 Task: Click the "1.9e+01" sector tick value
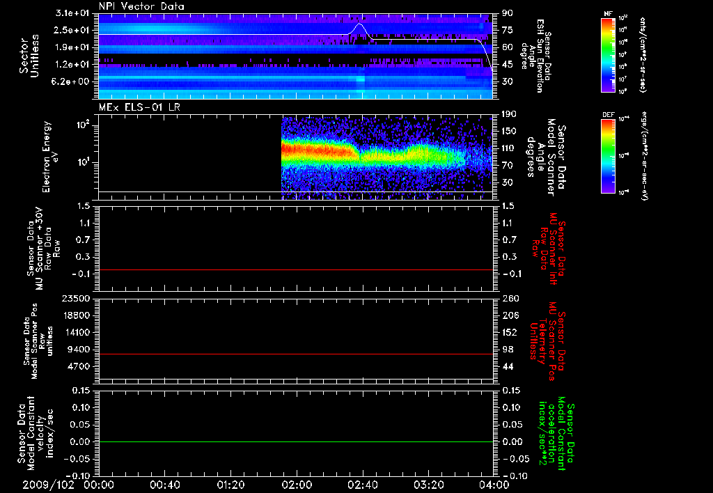[x=72, y=47]
